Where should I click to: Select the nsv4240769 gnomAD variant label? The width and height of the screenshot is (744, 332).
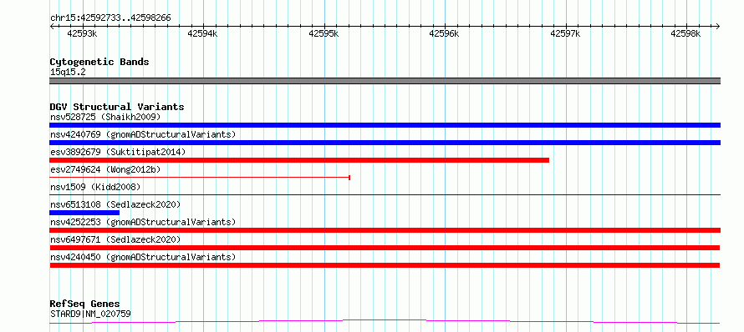143,134
